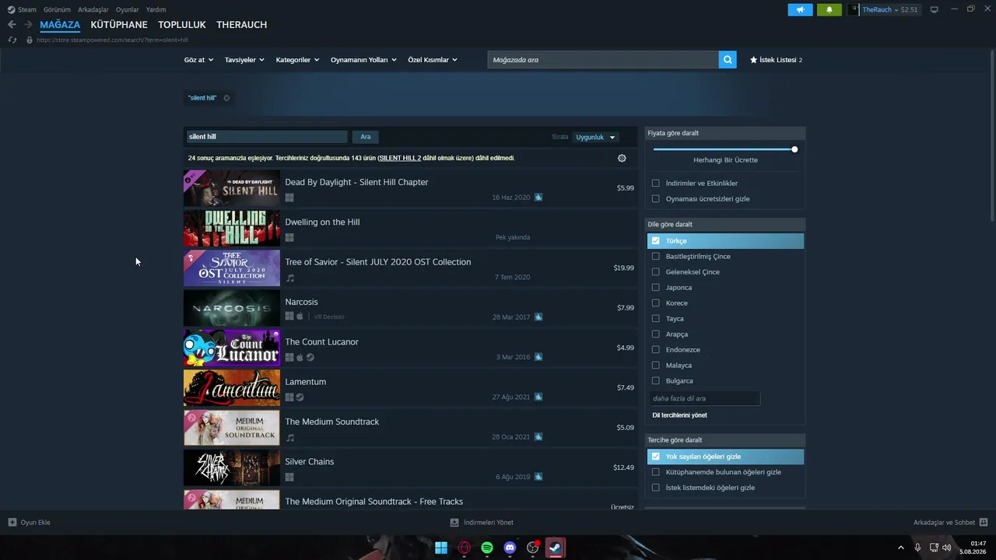Image resolution: width=996 pixels, height=560 pixels.
Task: Open the İstek Listesi wishlist
Action: pos(776,60)
